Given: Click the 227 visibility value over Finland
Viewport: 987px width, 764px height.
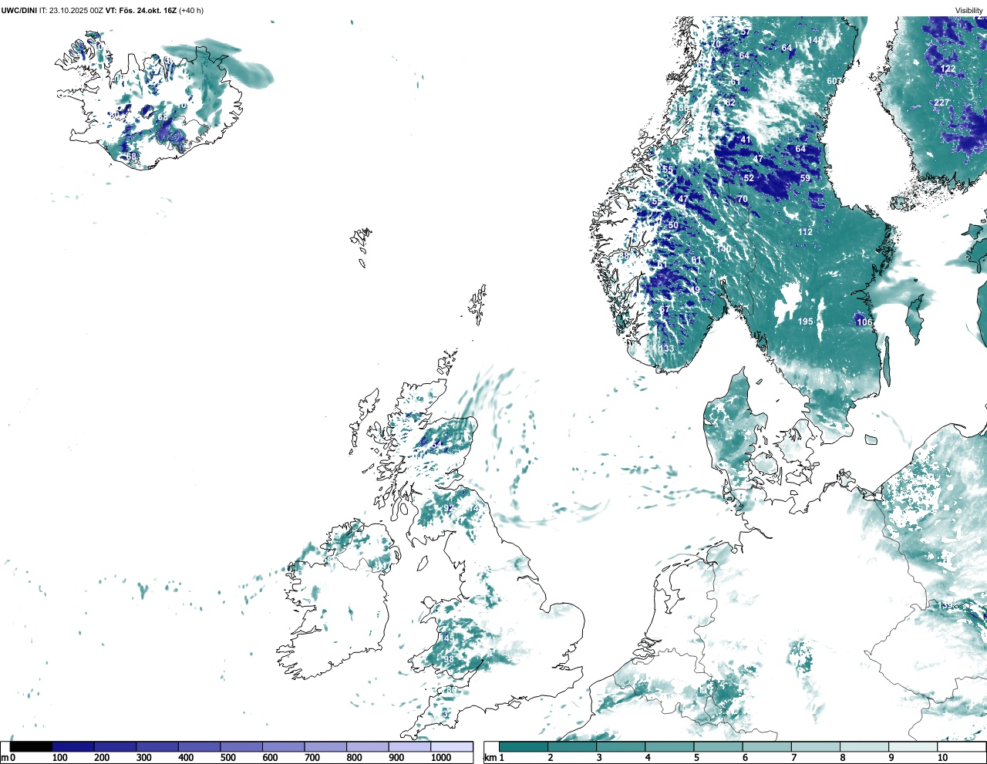Looking at the screenshot, I should [x=942, y=103].
